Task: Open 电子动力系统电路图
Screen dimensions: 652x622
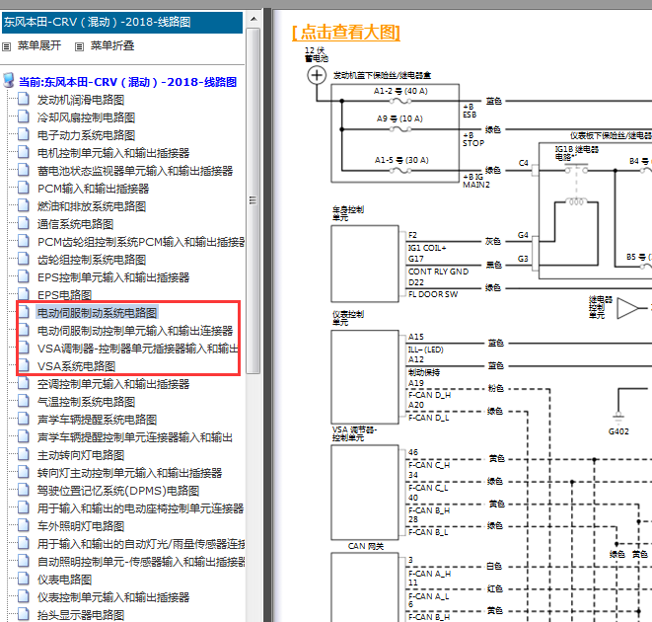Action: click(x=86, y=135)
